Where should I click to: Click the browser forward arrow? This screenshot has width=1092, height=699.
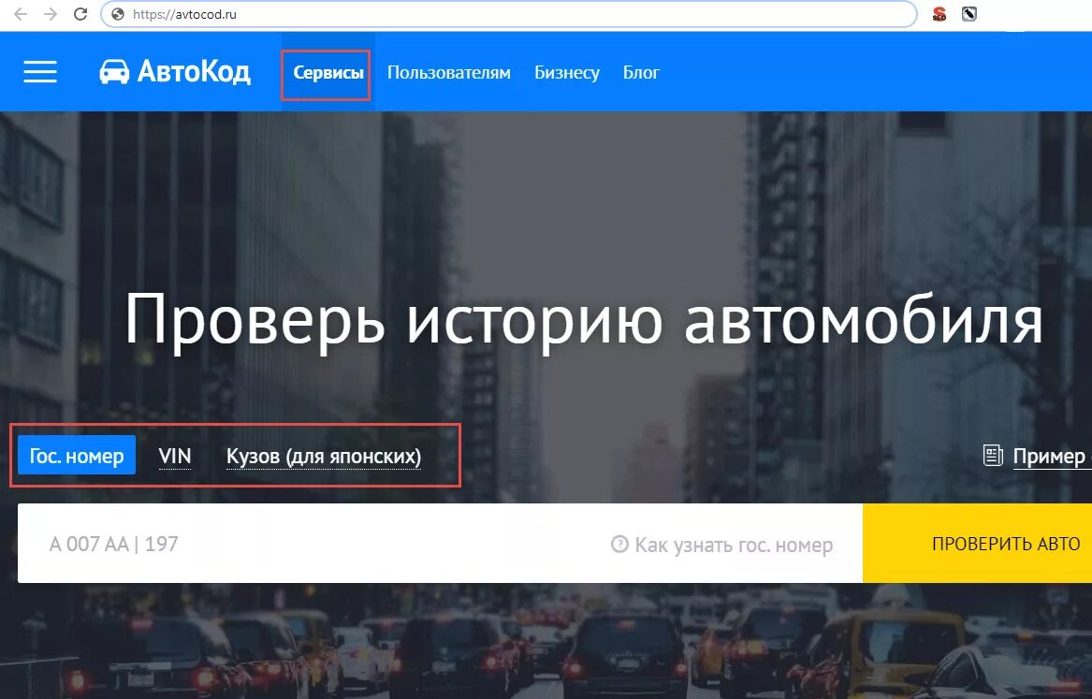point(51,14)
